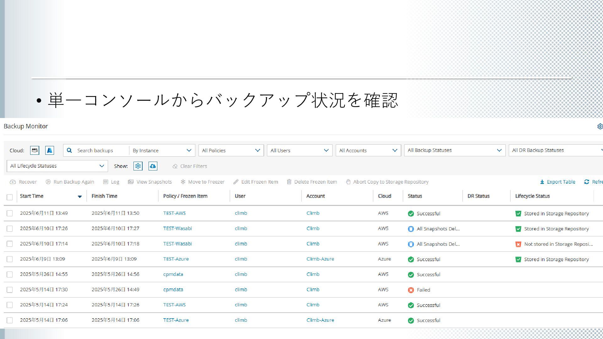This screenshot has height=339, width=603.
Task: Sort by Cloud column header
Action: click(x=384, y=196)
